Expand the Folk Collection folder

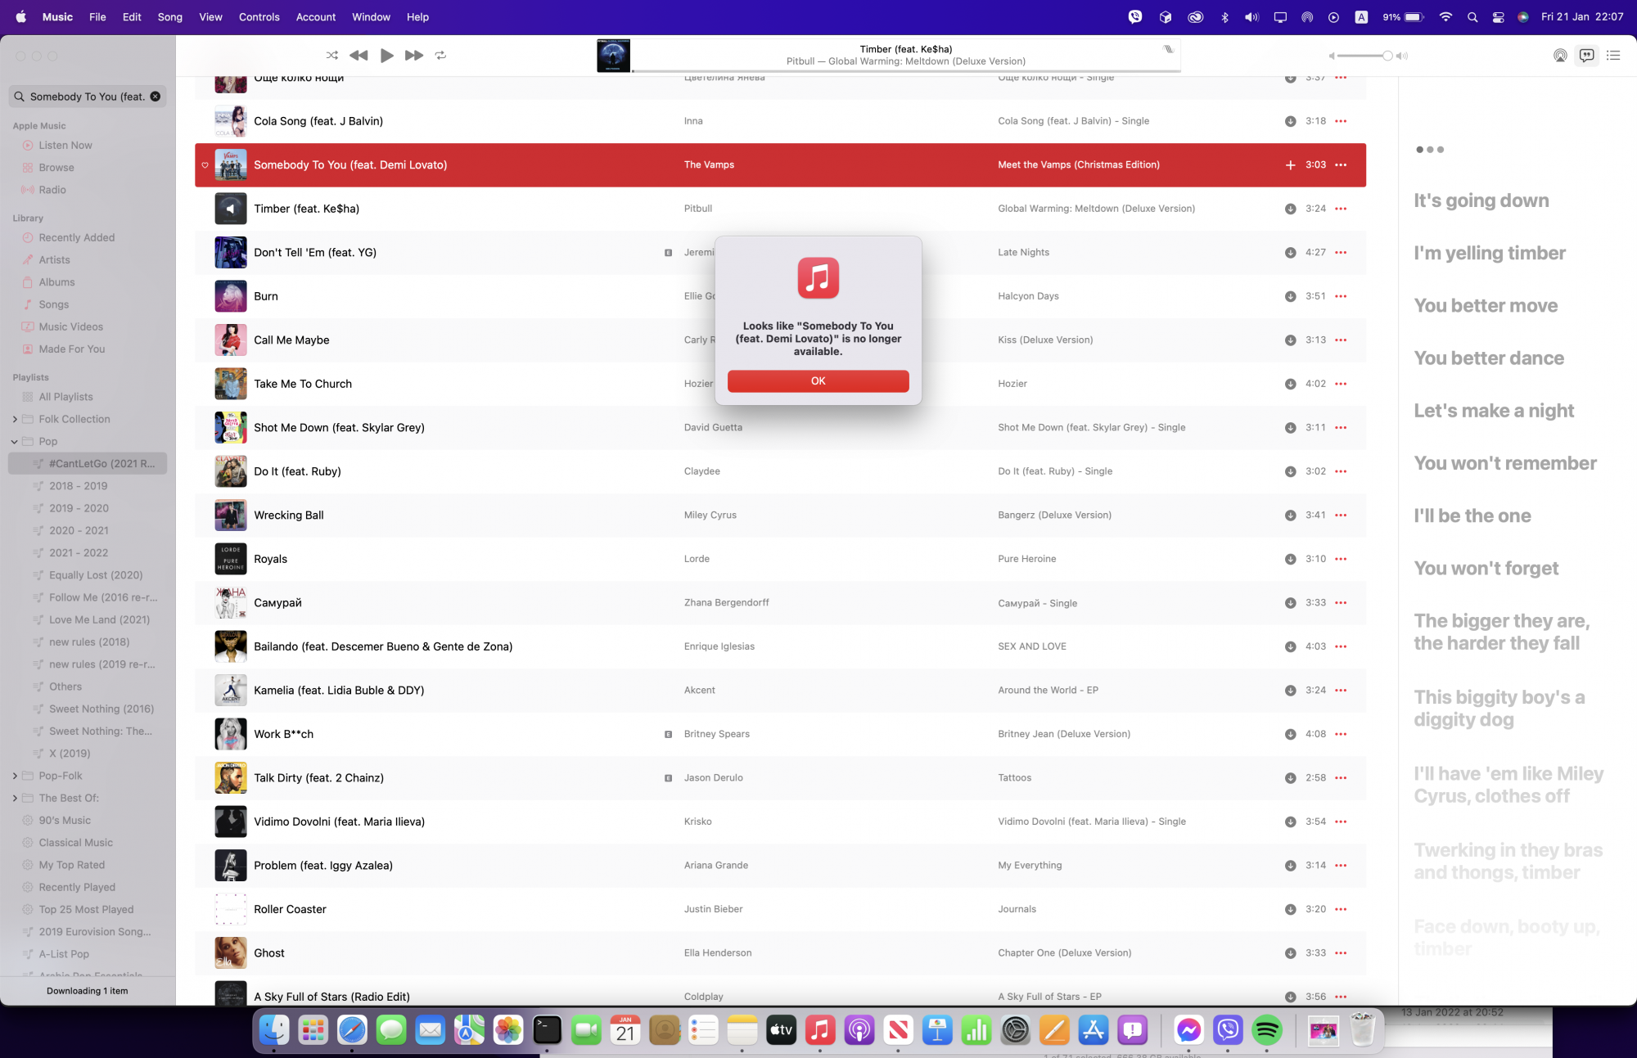click(x=15, y=419)
